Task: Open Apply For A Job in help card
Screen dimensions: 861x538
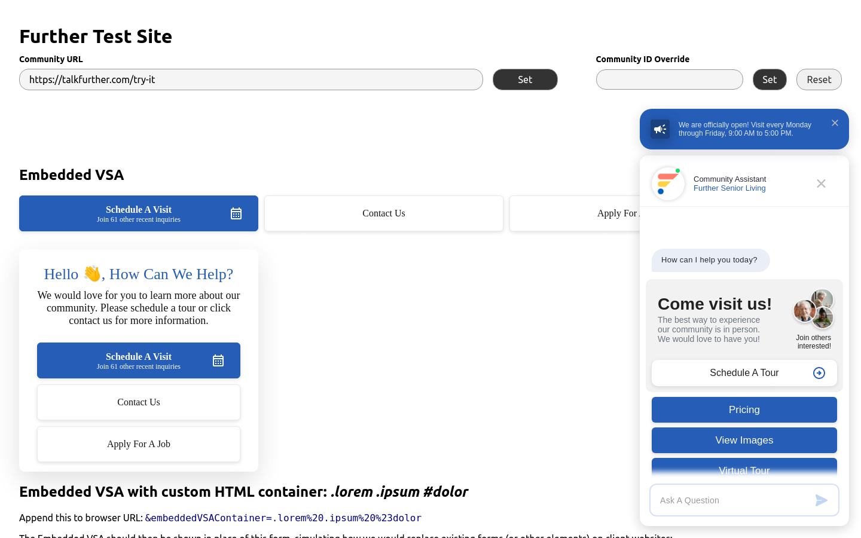Action: pyautogui.click(x=139, y=444)
